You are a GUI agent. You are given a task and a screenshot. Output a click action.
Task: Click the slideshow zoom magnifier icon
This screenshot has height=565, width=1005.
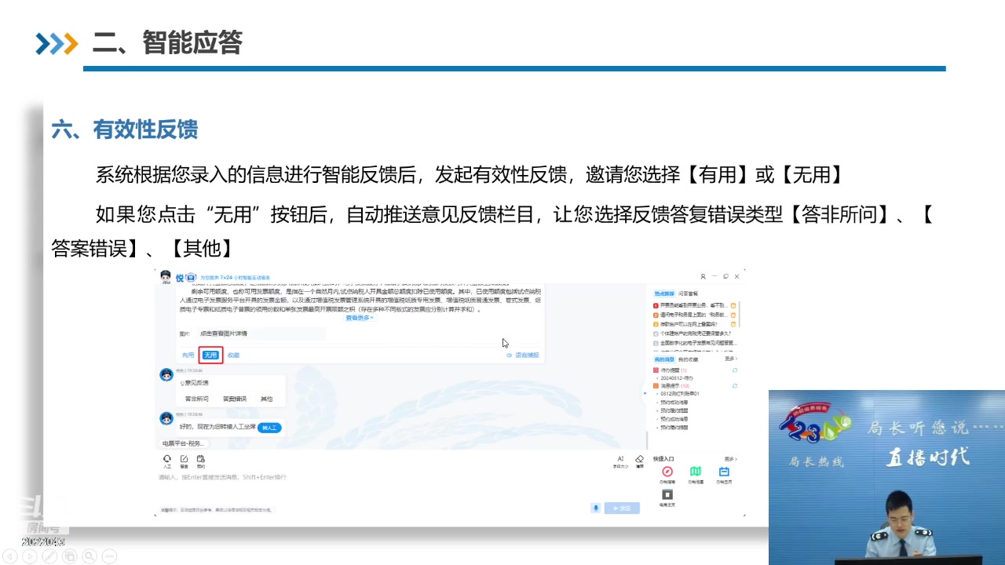click(90, 556)
